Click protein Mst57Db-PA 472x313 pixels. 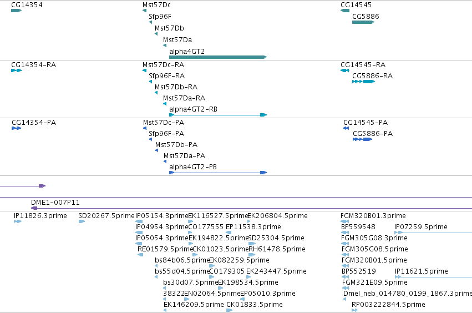pyautogui.click(x=176, y=145)
